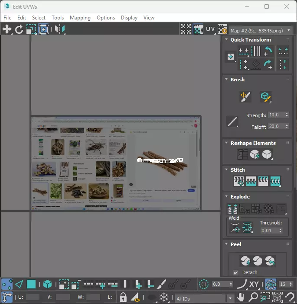This screenshot has width=297, height=304.
Task: Select the Scale tool
Action: coord(31,29)
